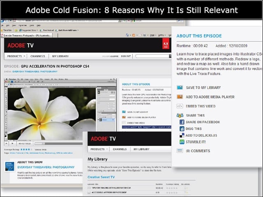
Task: Click Digg This link
Action: tap(194, 128)
